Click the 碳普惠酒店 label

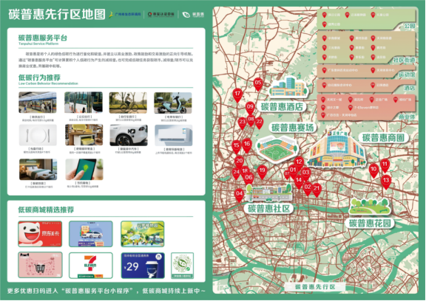point(282,106)
